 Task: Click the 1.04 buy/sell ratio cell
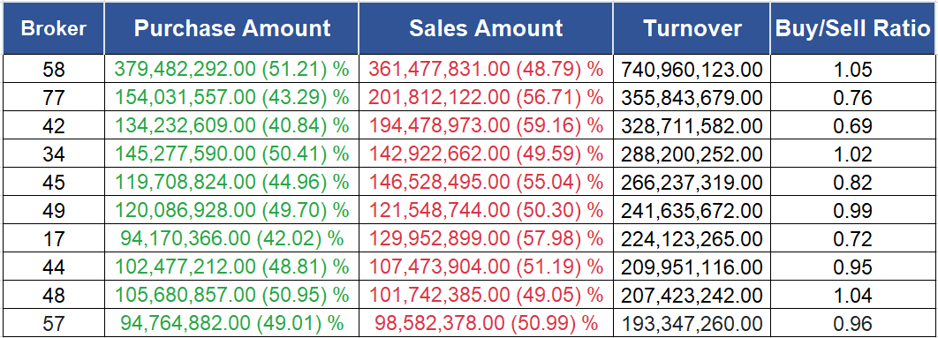tap(853, 296)
